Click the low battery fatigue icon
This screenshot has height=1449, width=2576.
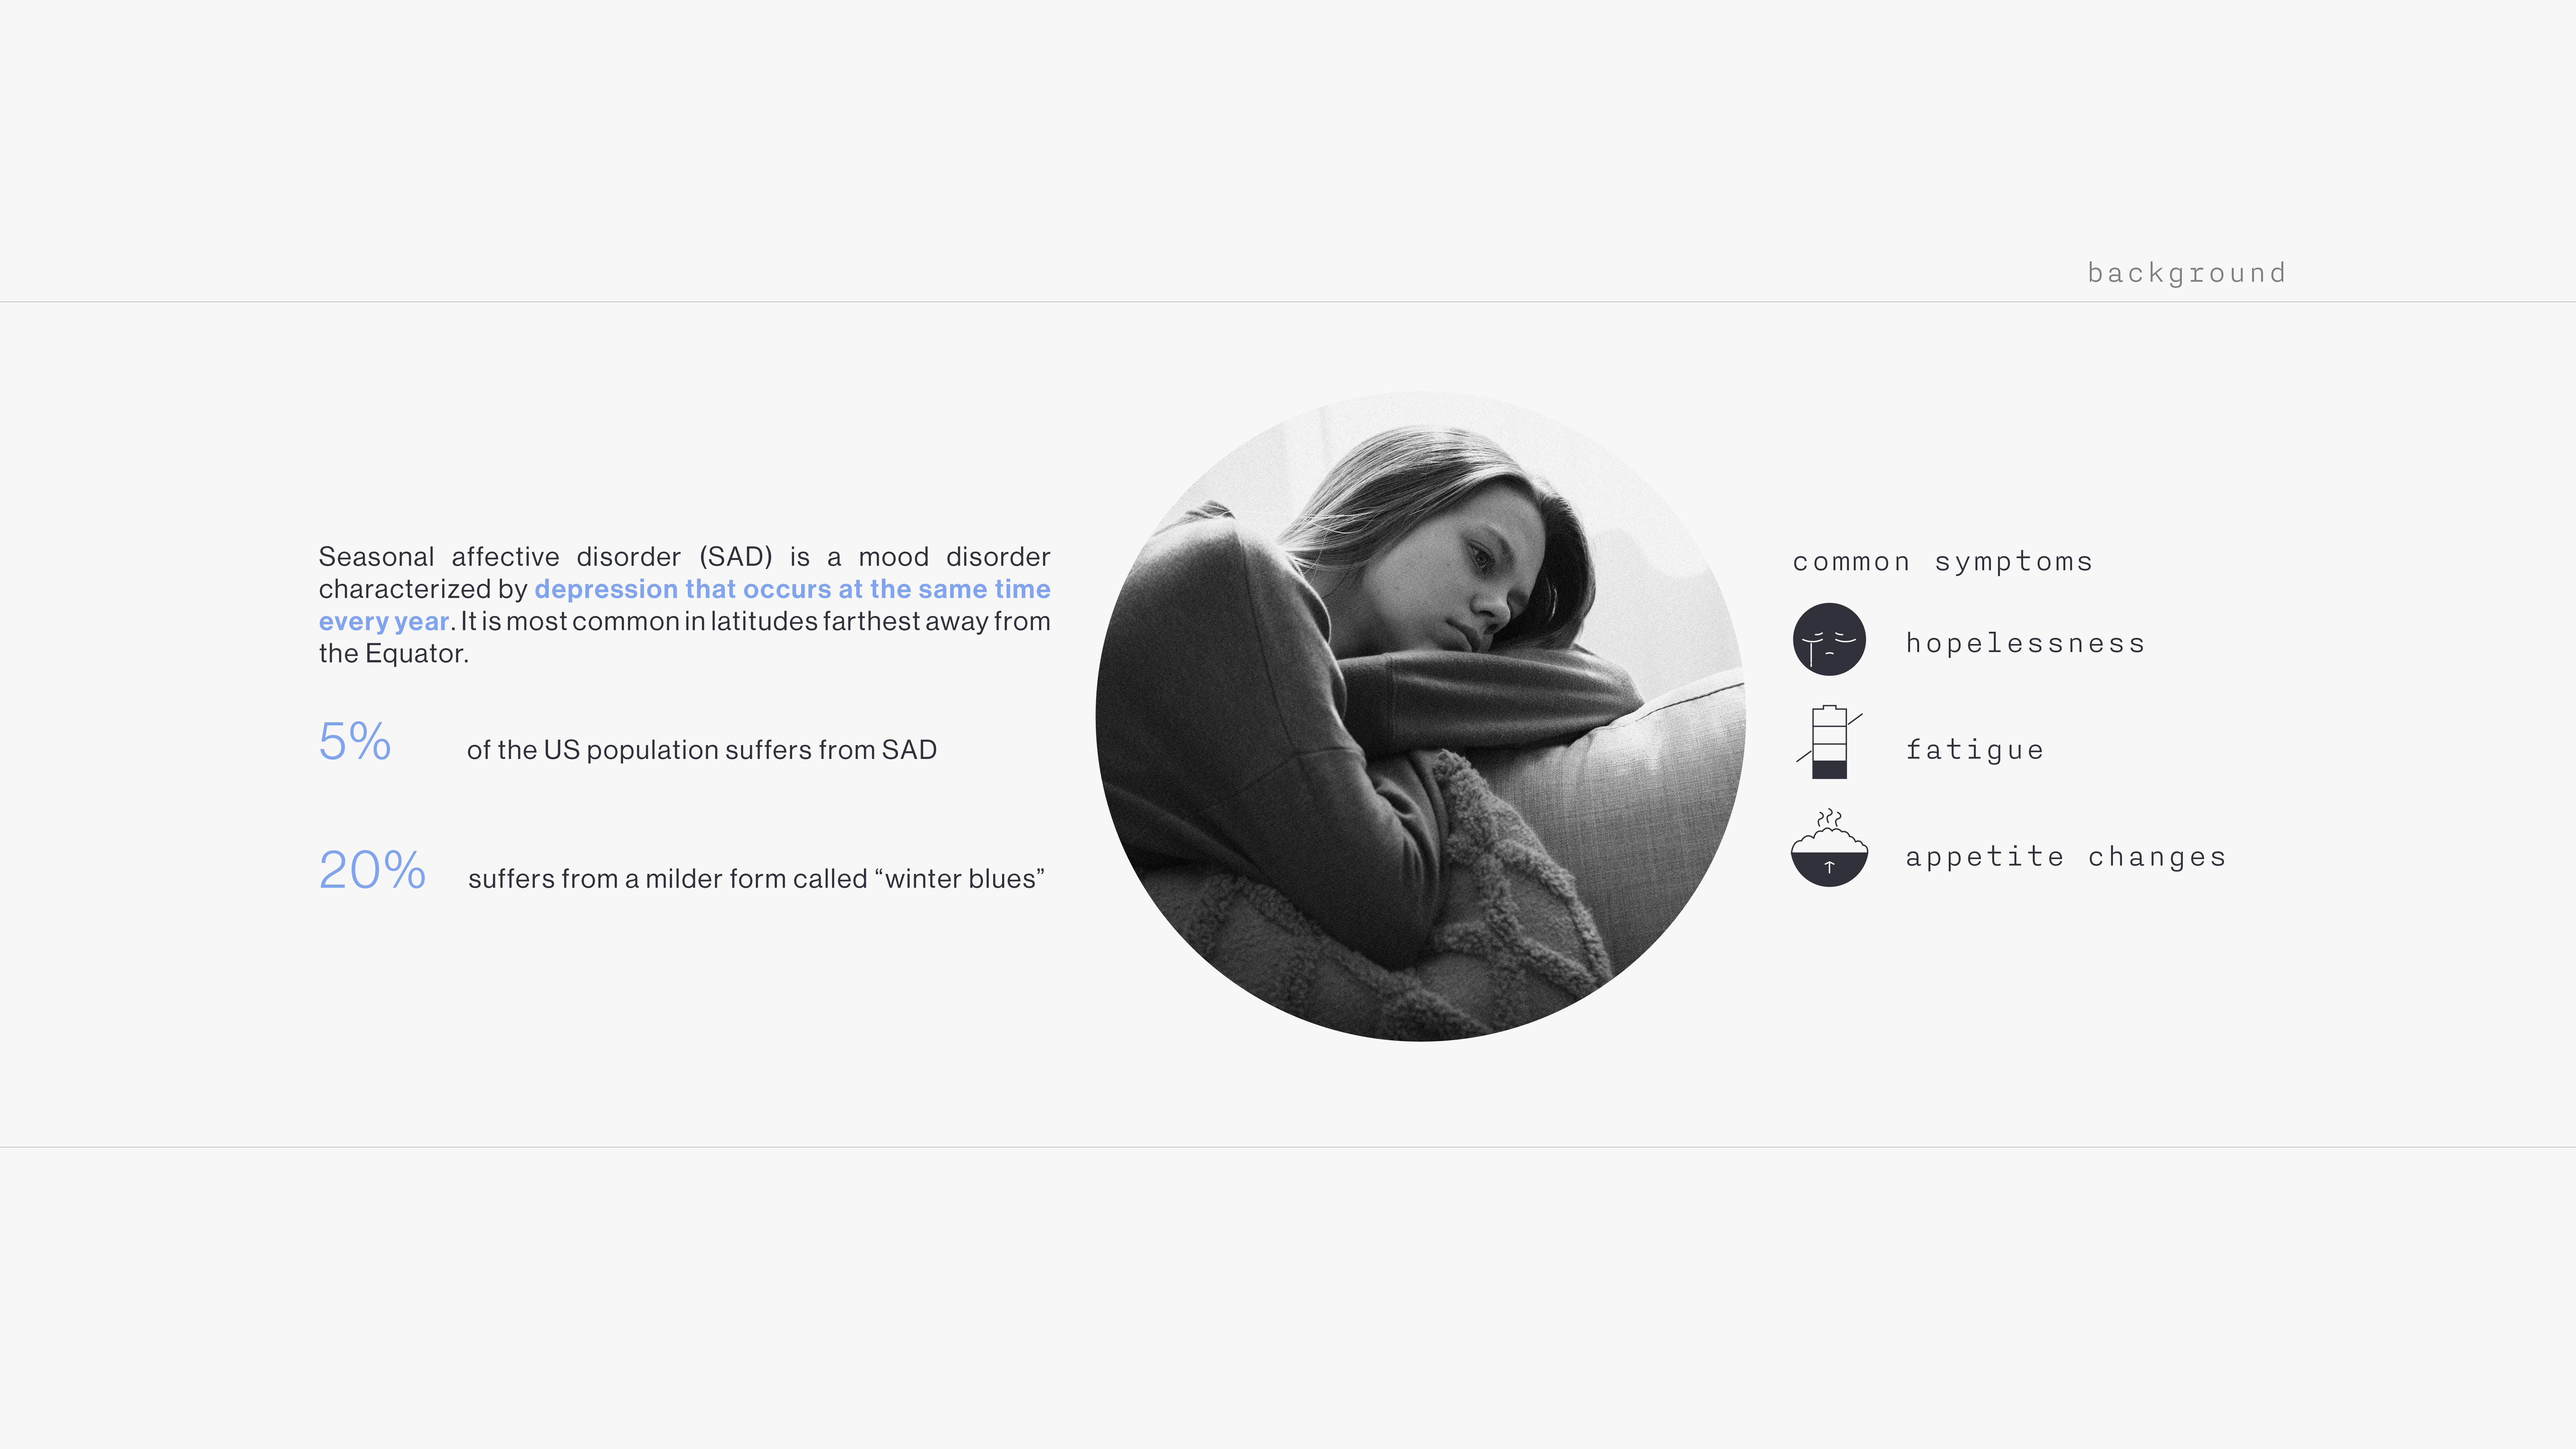pos(1829,742)
